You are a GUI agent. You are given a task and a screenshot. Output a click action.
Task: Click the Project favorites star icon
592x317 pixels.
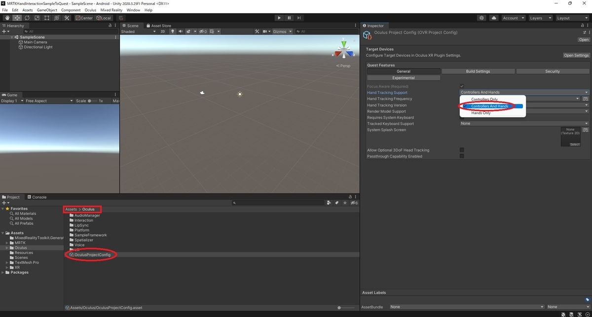[x=345, y=203]
